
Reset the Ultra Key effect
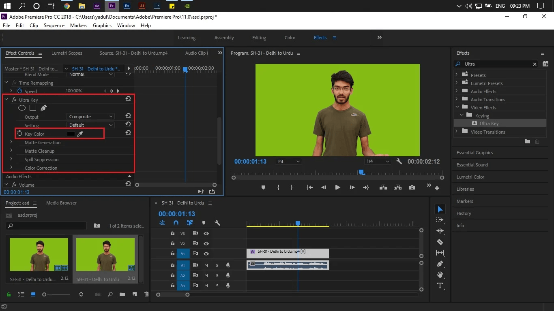coord(128,99)
